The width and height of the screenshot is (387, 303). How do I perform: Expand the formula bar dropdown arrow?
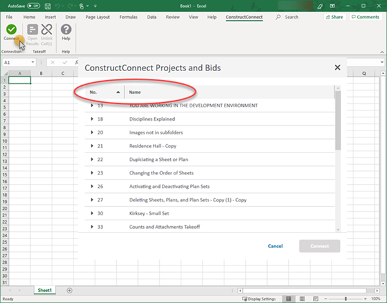pyautogui.click(x=382, y=62)
